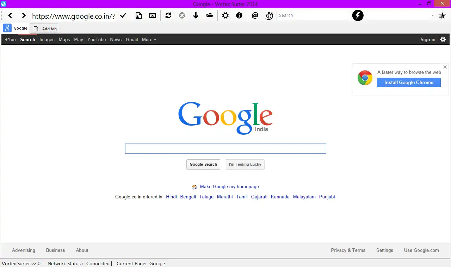Select the Kannada language link
This screenshot has height=267, width=451.
(280, 197)
